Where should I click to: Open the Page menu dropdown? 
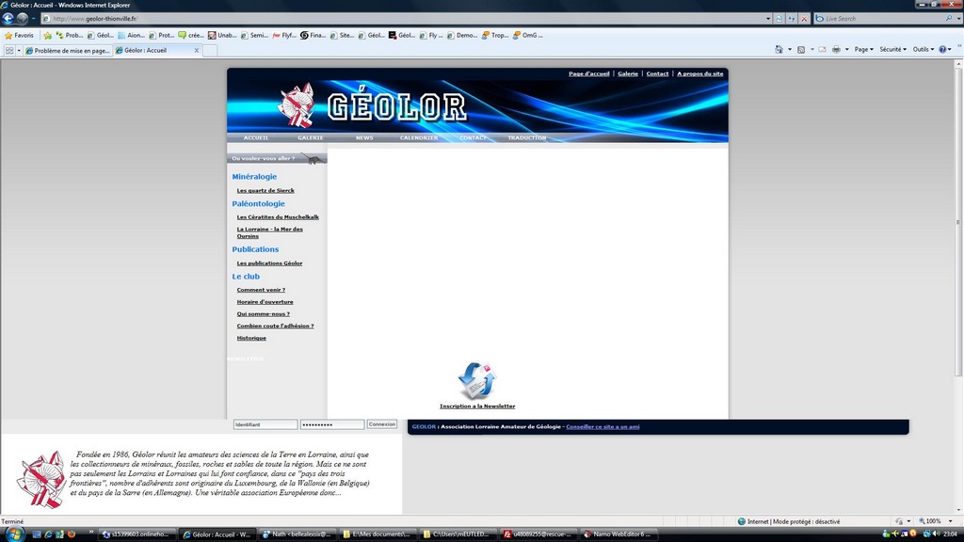coord(864,49)
